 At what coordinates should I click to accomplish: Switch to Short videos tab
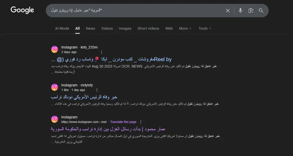[x=148, y=28]
